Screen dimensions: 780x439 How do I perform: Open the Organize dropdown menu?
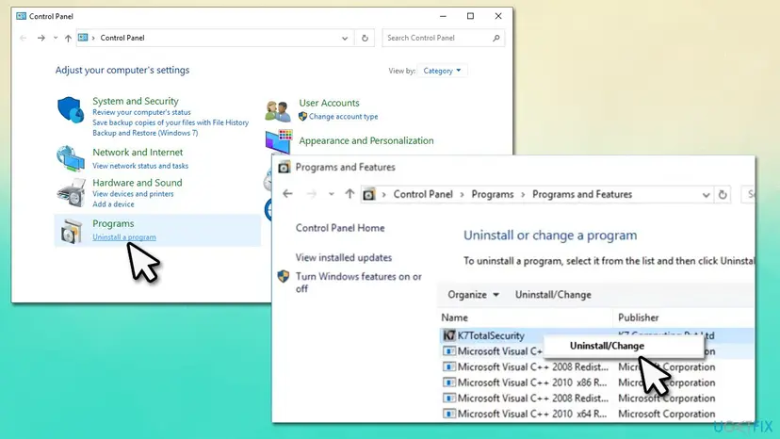pos(473,295)
